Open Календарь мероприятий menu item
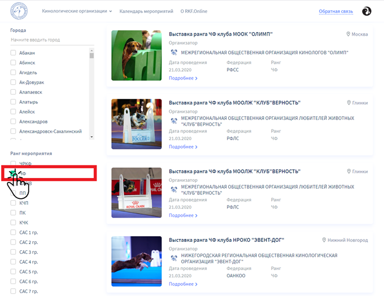This screenshot has width=384, height=296. (146, 11)
